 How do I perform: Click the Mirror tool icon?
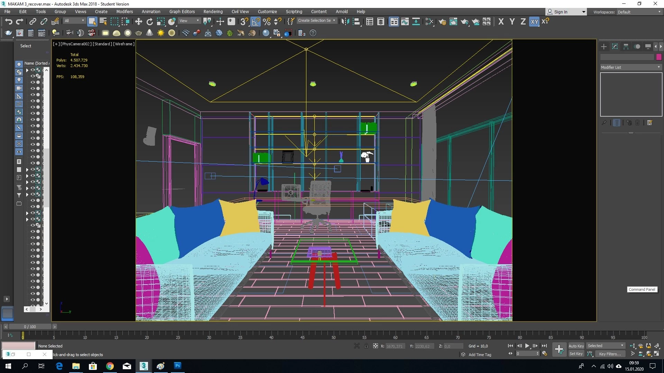click(x=345, y=22)
